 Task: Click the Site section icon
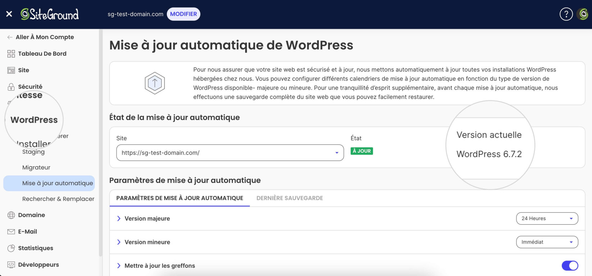click(11, 70)
